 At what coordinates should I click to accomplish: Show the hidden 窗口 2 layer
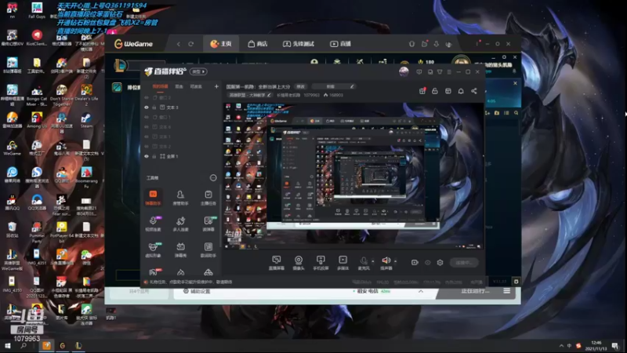[147, 97]
